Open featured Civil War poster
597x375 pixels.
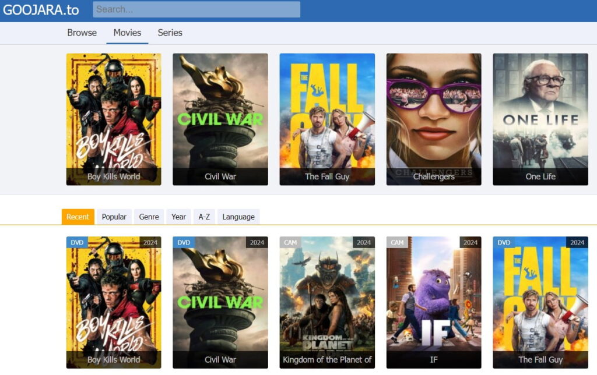point(220,119)
